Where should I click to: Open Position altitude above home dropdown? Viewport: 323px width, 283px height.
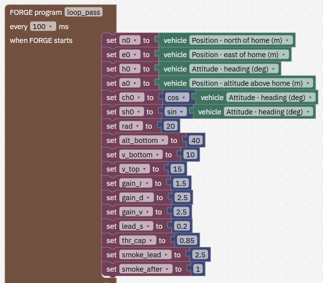pyautogui.click(x=251, y=83)
